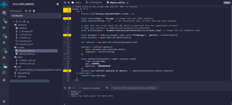The height and width of the screenshot is (105, 232).
Task: Open the File Explorers sidebar icon
Action: pos(4,13)
